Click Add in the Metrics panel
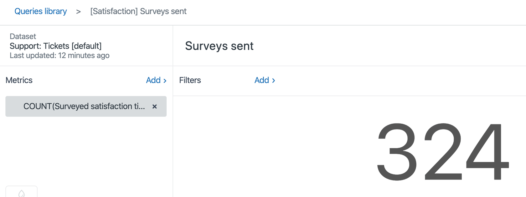The height and width of the screenshot is (197, 526). (152, 80)
